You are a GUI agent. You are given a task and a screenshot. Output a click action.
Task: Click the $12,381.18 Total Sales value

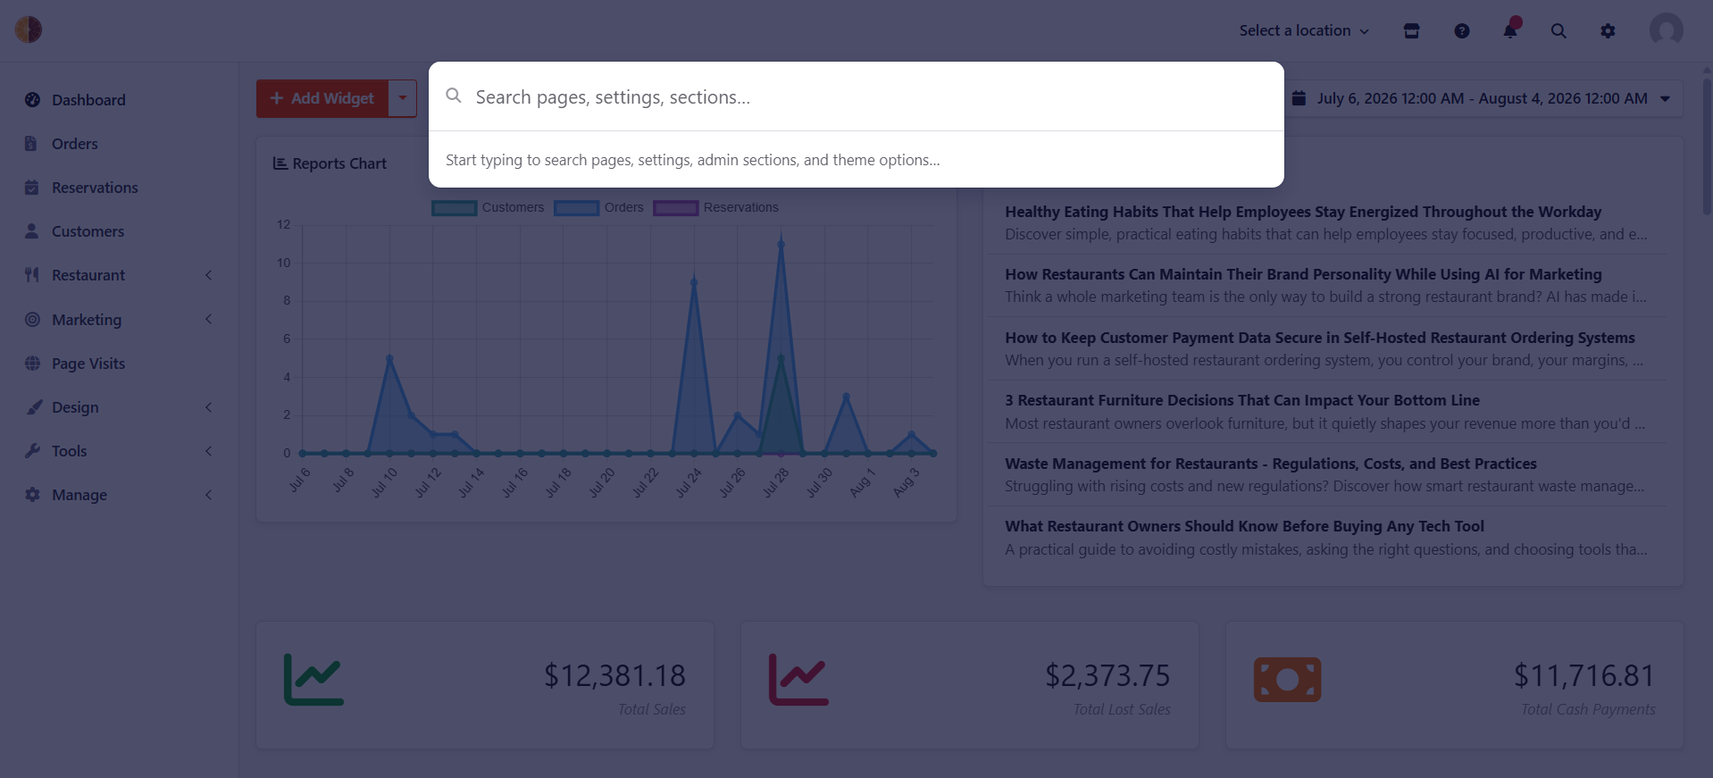614,676
